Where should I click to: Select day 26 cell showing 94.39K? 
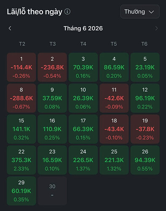145,160
